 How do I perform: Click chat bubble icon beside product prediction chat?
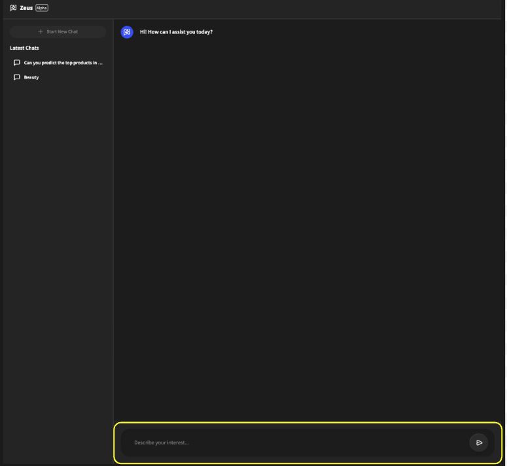[x=17, y=63]
